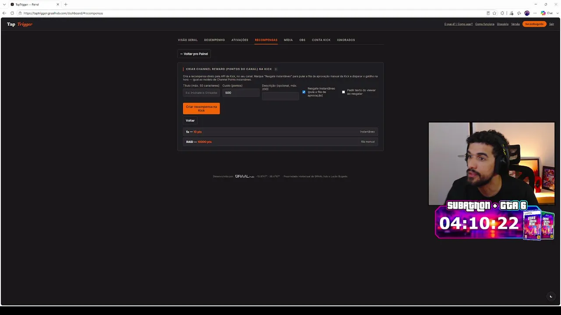Image resolution: width=561 pixels, height=315 pixels.
Task: Click the subathon timer 04:10:22
Action: click(479, 223)
